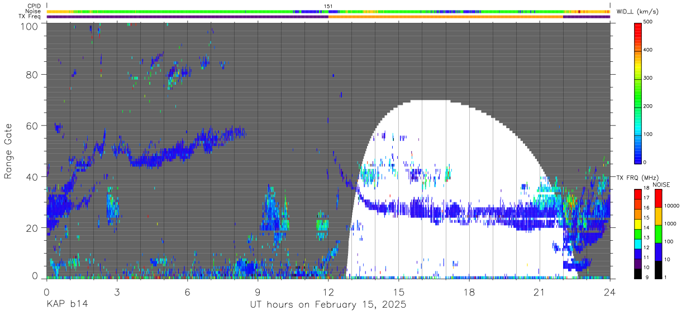The image size is (686, 316).
Task: Click the 18 hour tick label on time axis
Action: tap(469, 291)
